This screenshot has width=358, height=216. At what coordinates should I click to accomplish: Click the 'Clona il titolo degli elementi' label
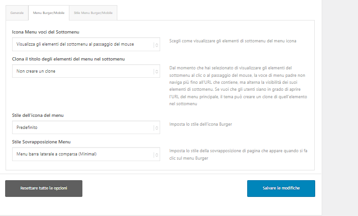coord(68,59)
